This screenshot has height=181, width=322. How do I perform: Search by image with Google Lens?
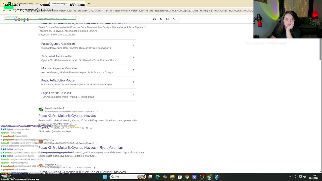168,19
